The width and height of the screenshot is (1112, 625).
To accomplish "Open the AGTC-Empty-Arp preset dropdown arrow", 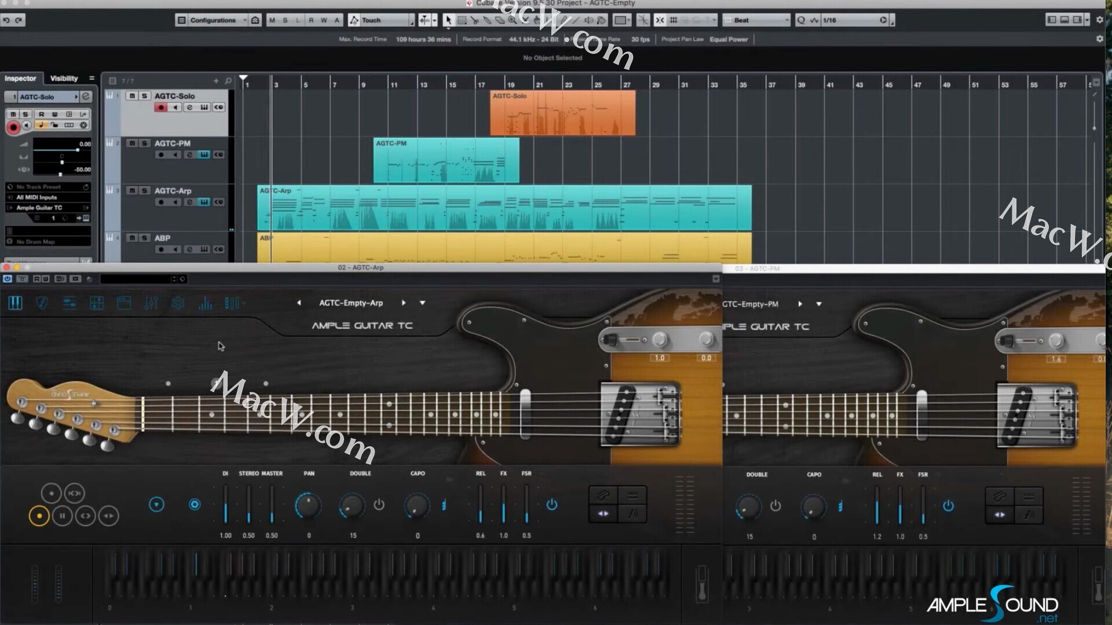I will point(422,303).
